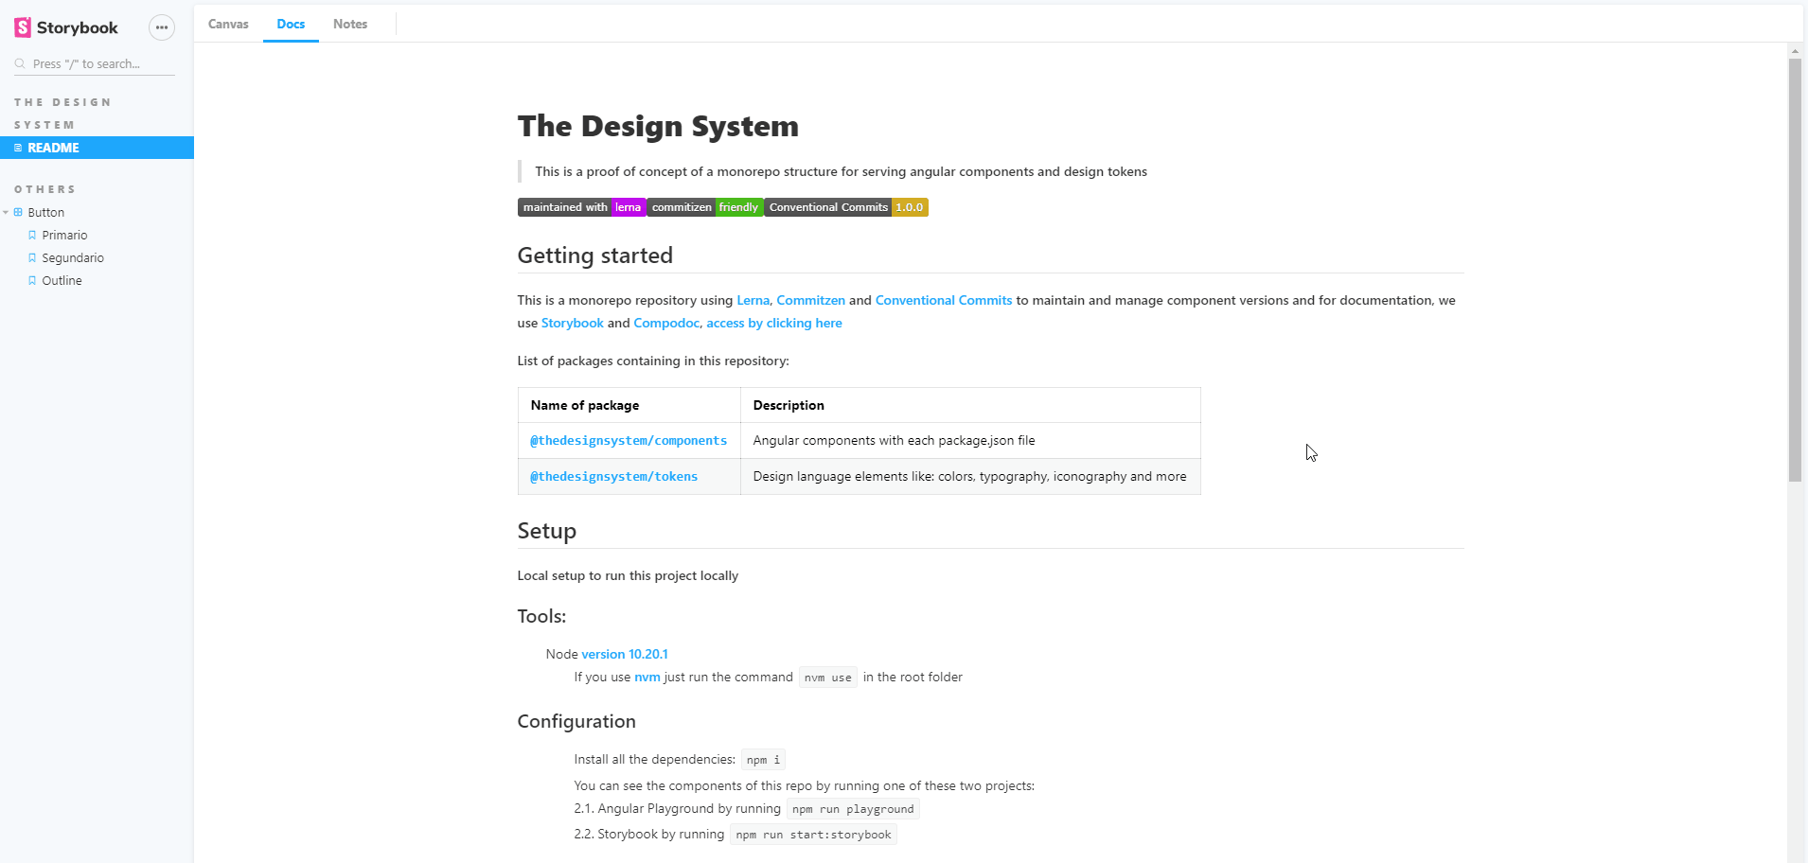Click 'Local setup to run this project locally'
Screen dimensions: 1808x863
[x=628, y=575]
